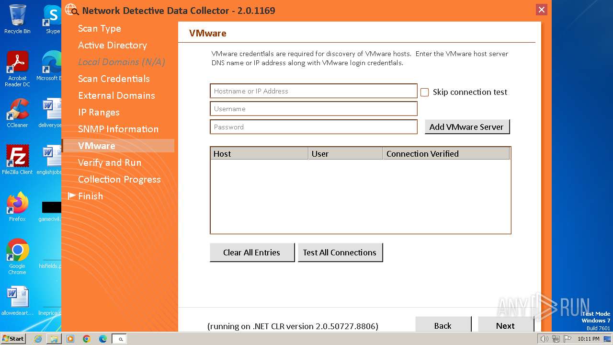Go to the Scan Type step
Image resolution: width=613 pixels, height=345 pixels.
point(100,28)
